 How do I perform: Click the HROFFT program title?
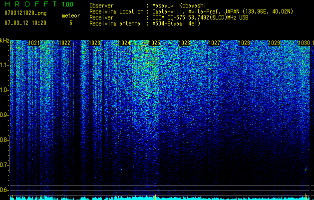[31, 4]
